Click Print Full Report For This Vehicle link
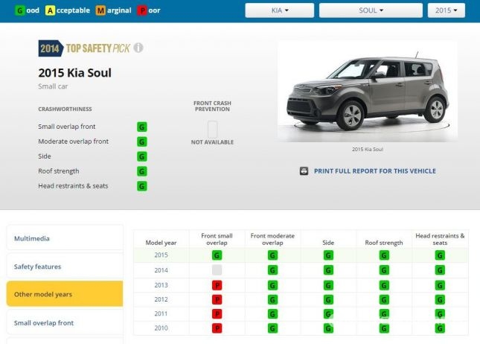The height and width of the screenshot is (344, 480). click(x=374, y=171)
